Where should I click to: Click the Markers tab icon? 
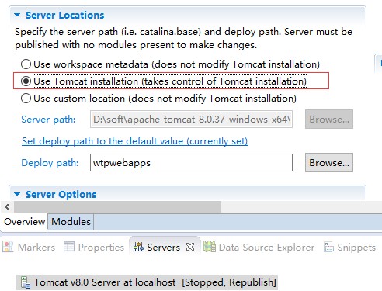click(x=8, y=247)
